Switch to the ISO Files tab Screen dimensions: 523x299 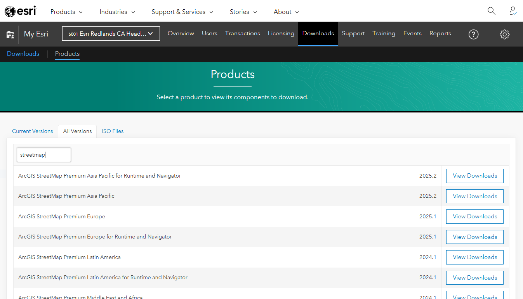coord(113,131)
